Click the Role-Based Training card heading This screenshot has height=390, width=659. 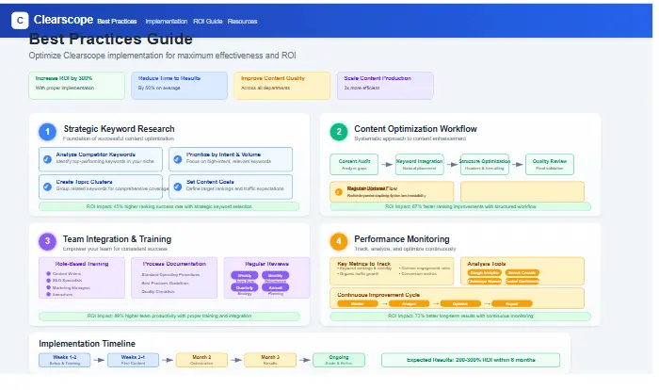(82, 264)
